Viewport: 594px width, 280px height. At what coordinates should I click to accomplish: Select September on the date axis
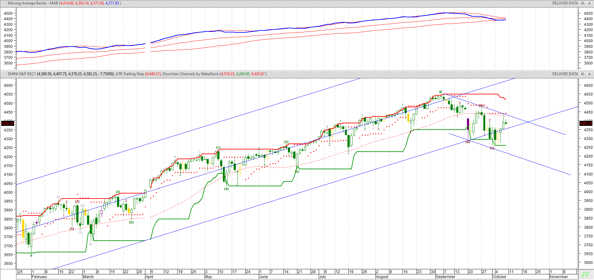coord(445,277)
